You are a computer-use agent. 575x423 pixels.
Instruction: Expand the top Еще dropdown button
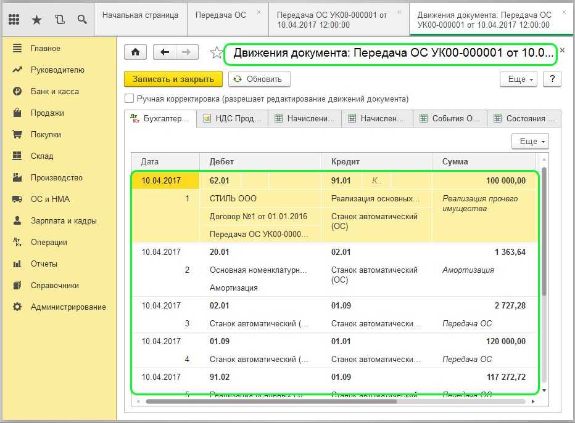pos(518,79)
